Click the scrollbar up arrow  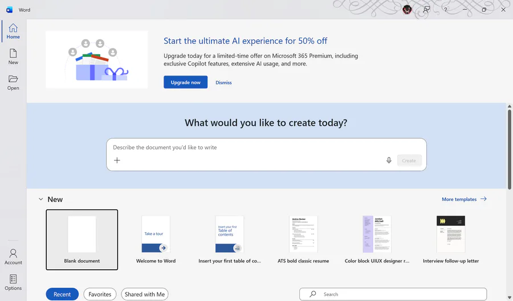point(509,106)
